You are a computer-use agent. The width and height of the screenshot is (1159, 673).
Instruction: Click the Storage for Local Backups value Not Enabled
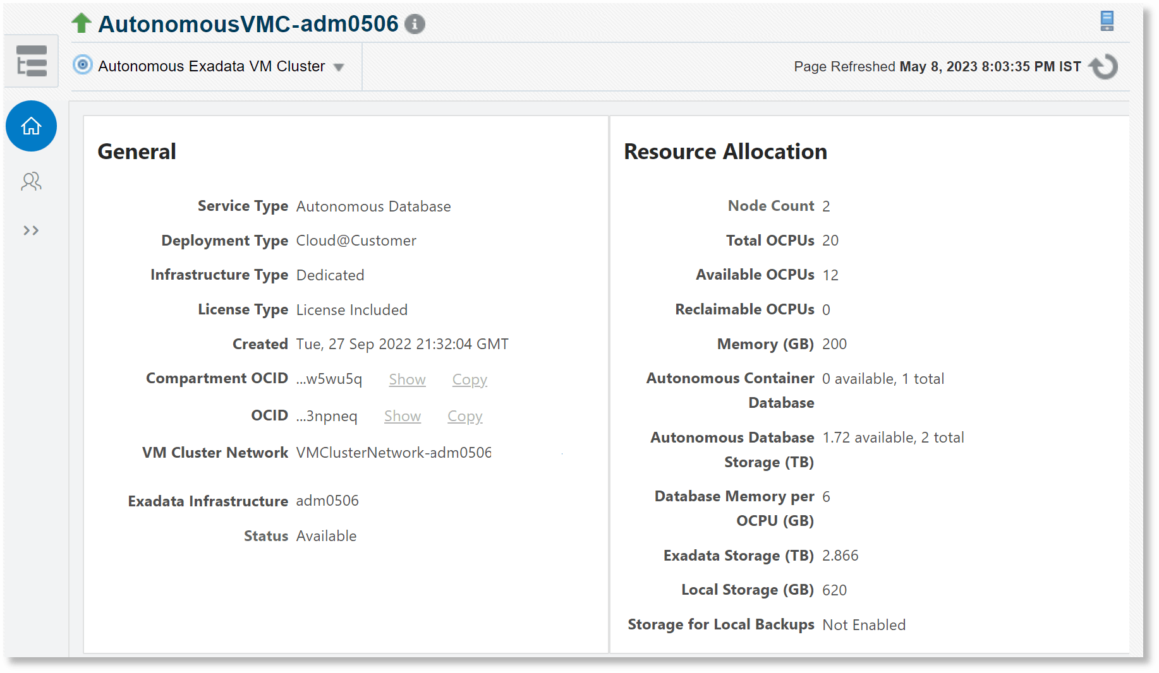click(864, 625)
